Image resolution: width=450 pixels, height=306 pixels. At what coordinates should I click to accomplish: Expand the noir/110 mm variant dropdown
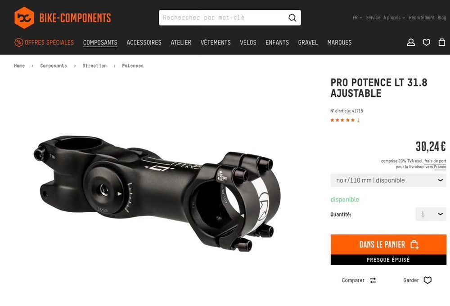[x=388, y=180]
